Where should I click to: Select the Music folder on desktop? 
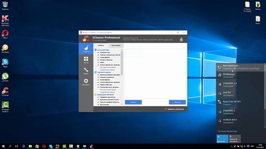[x=258, y=20]
